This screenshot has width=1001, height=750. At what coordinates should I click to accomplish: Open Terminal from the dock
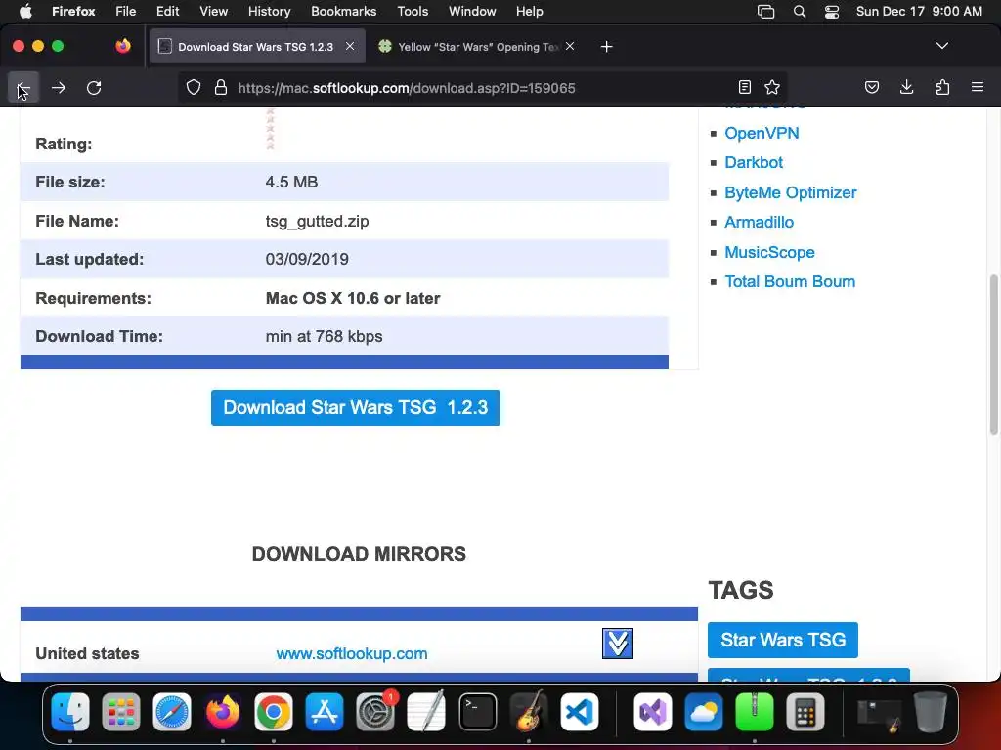coord(477,712)
